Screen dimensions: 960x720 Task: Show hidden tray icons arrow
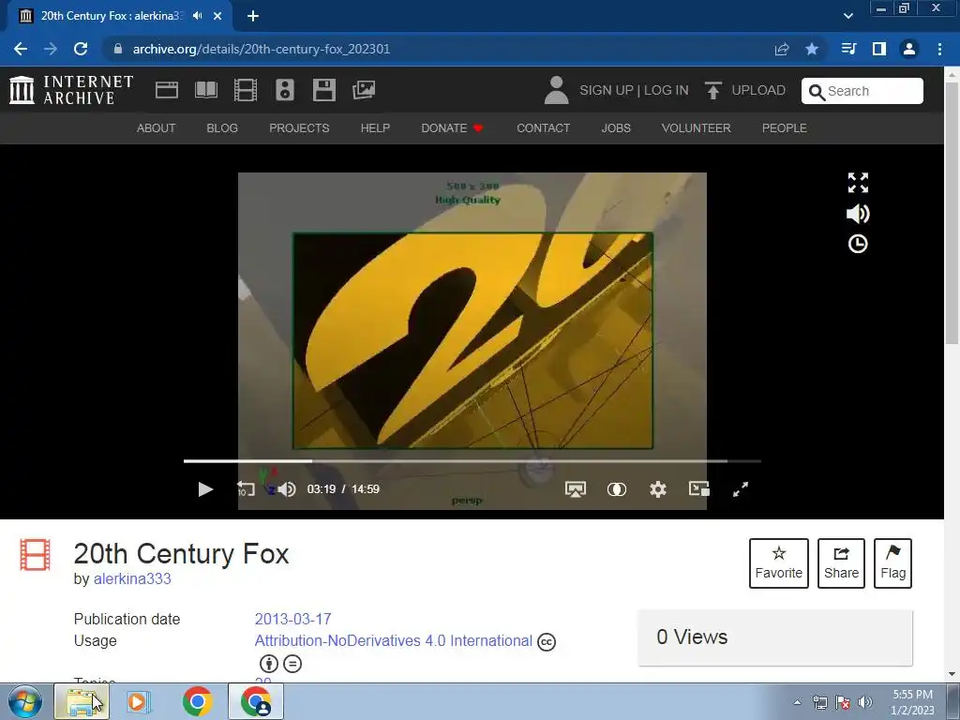(797, 702)
